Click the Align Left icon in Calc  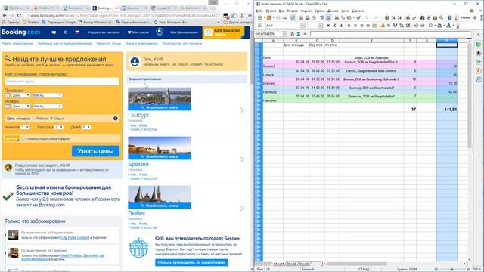tap(349, 26)
